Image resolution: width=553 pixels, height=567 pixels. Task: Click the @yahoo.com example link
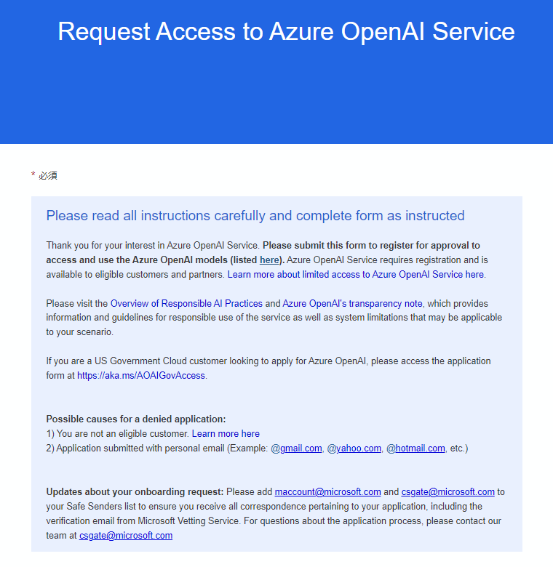tap(354, 449)
